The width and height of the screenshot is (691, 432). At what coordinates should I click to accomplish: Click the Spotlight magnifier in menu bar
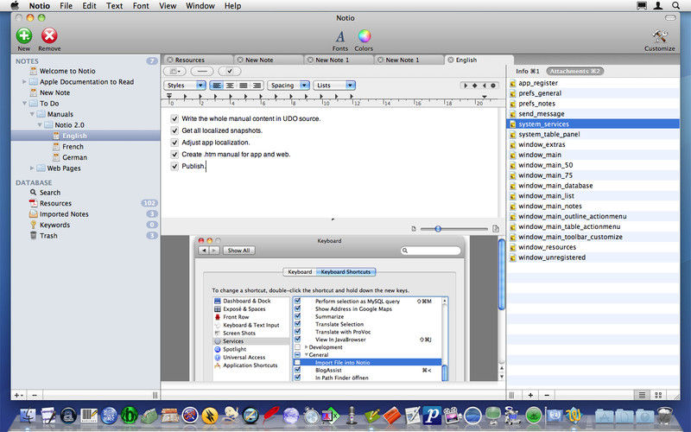point(675,6)
